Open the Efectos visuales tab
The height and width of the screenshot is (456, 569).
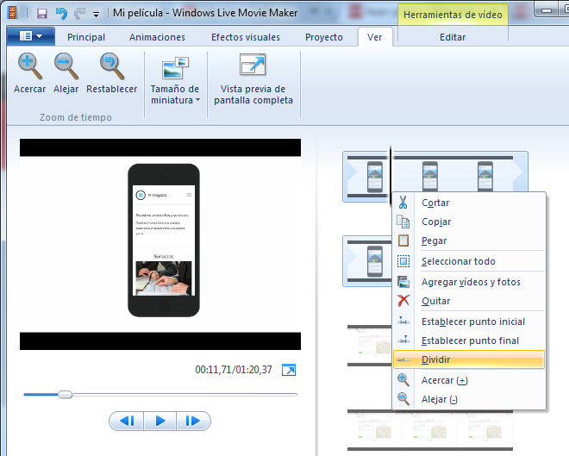(246, 37)
